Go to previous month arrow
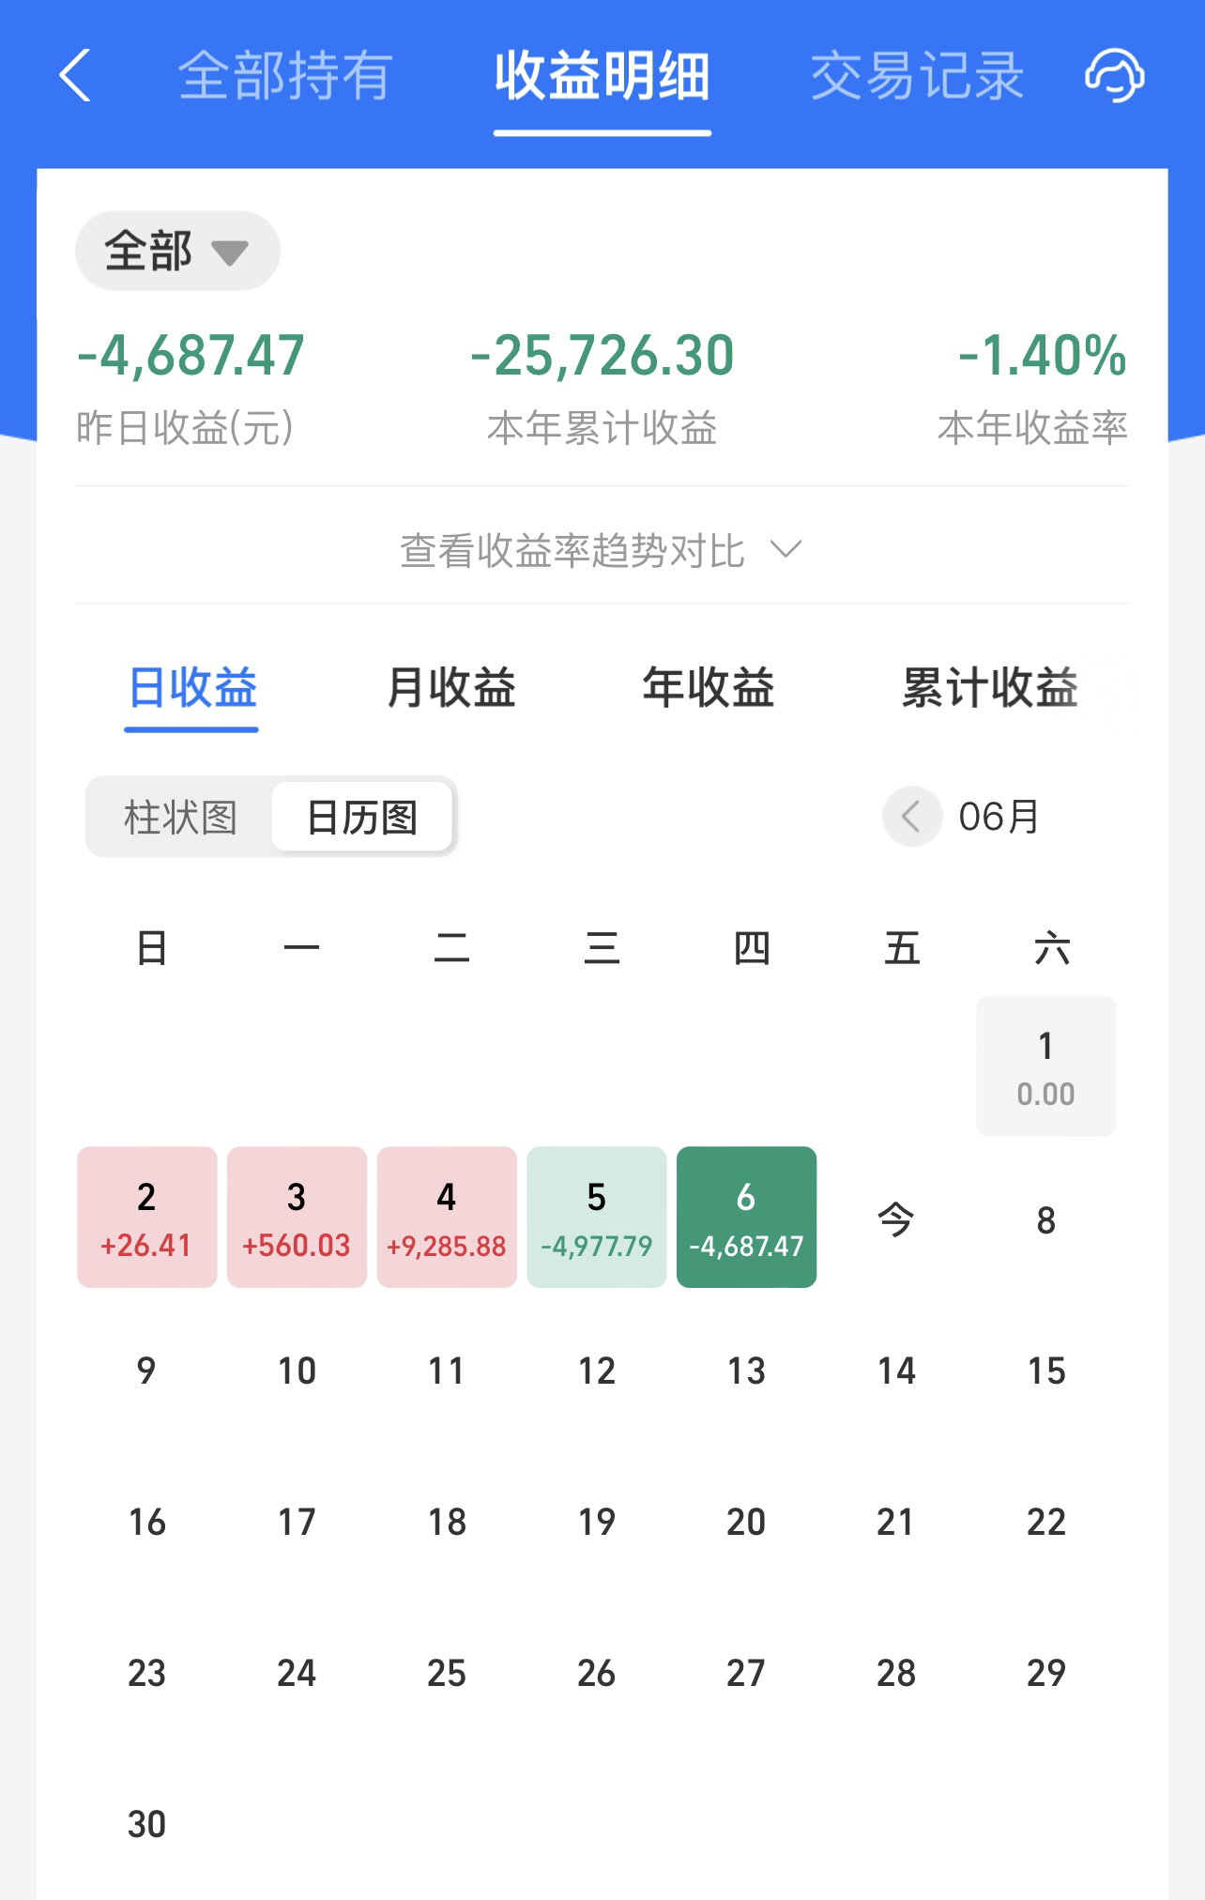The image size is (1205, 1900). [911, 816]
